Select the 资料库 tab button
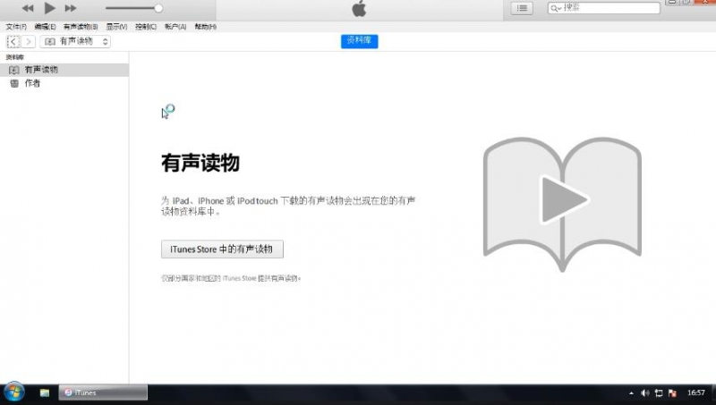Viewport: 716px width, 405px height. coord(360,41)
